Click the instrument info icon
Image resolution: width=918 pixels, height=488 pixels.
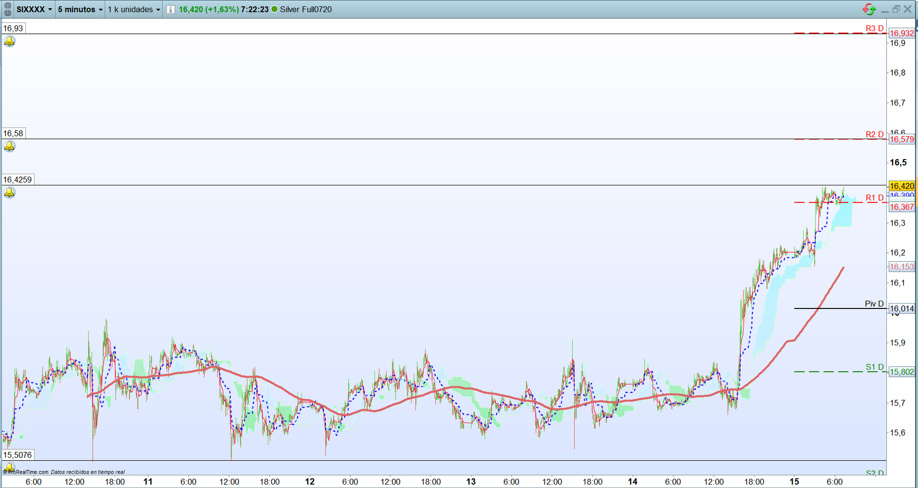(171, 10)
